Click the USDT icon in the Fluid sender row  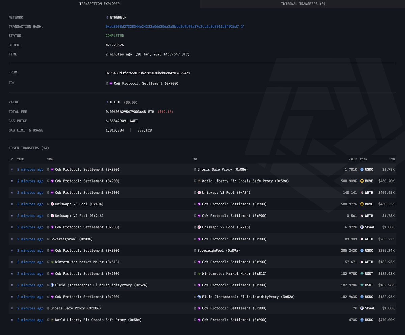tap(362, 285)
